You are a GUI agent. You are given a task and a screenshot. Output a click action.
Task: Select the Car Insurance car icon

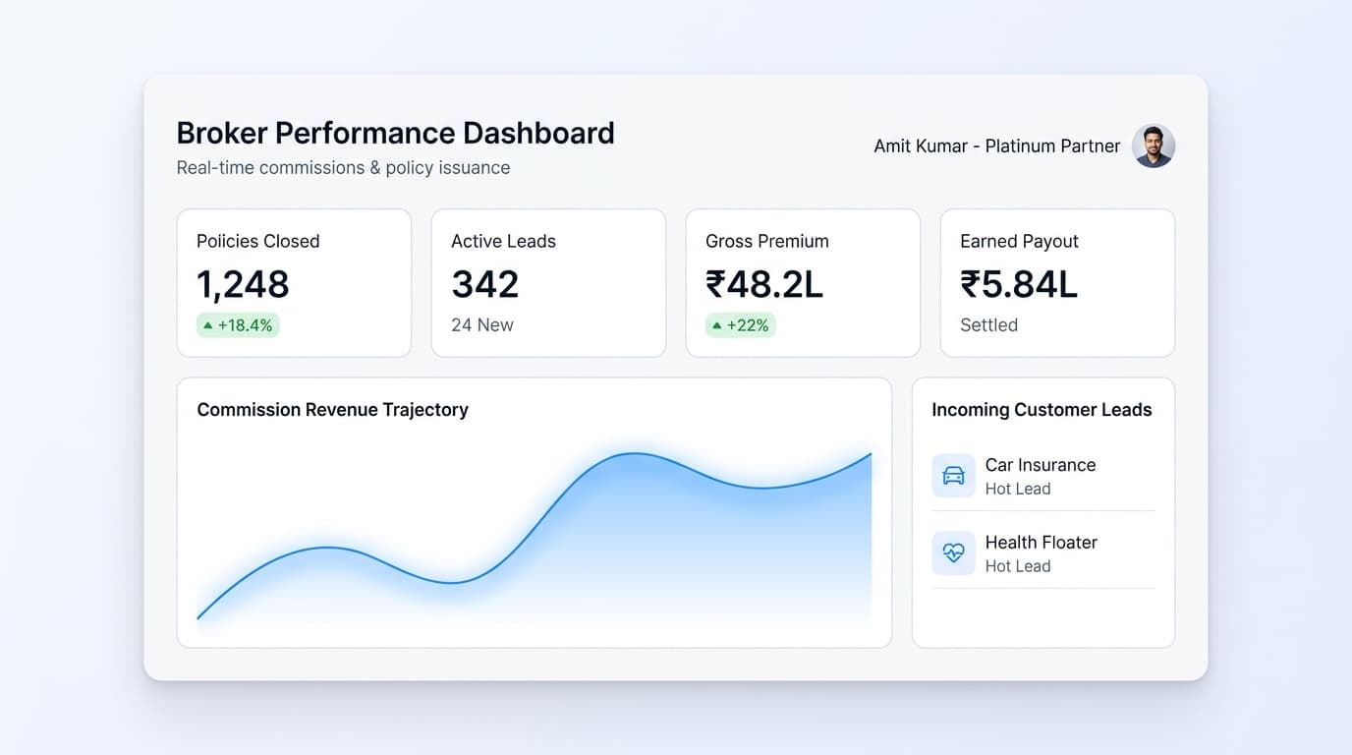tap(953, 476)
